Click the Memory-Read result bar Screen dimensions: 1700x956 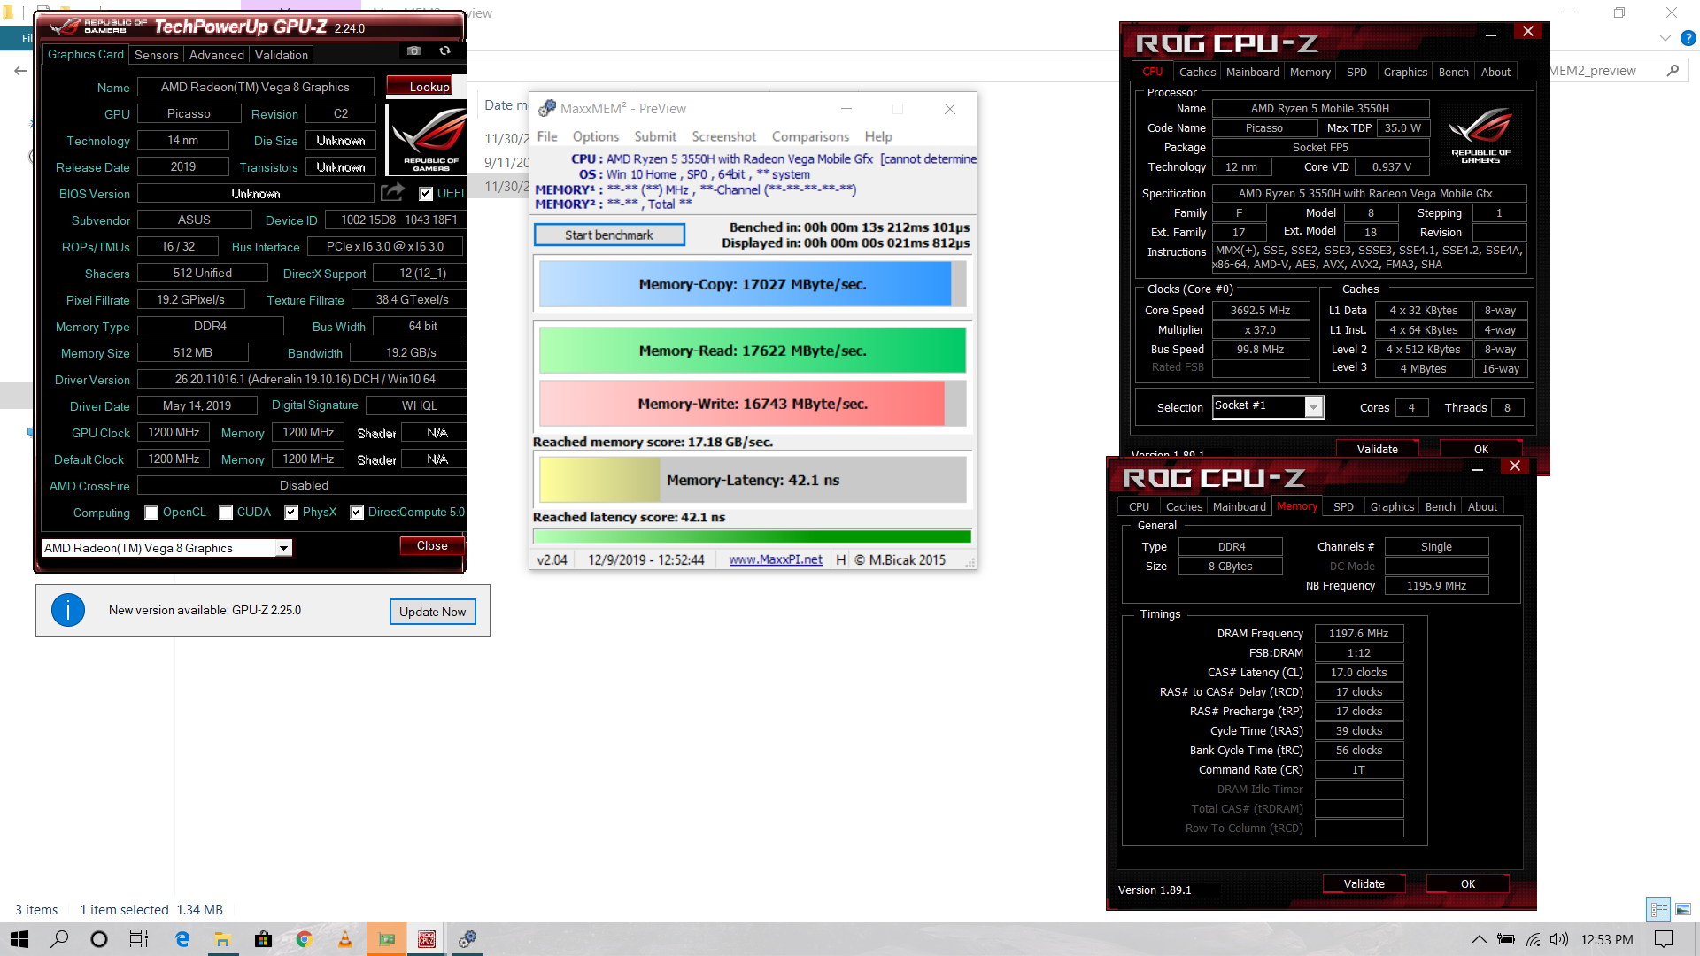click(x=753, y=351)
